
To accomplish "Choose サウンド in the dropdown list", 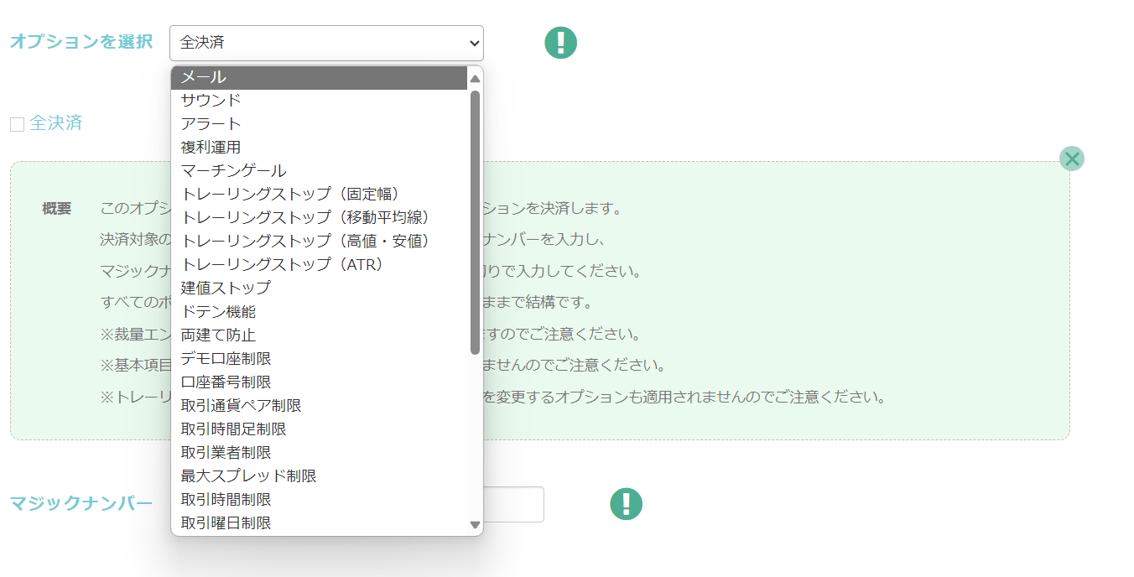I will tap(319, 101).
